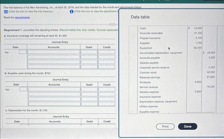Viewport: 224px width, 139px height.
Task: Select 'Salaries expense' row label
Action: click(x=149, y=92)
